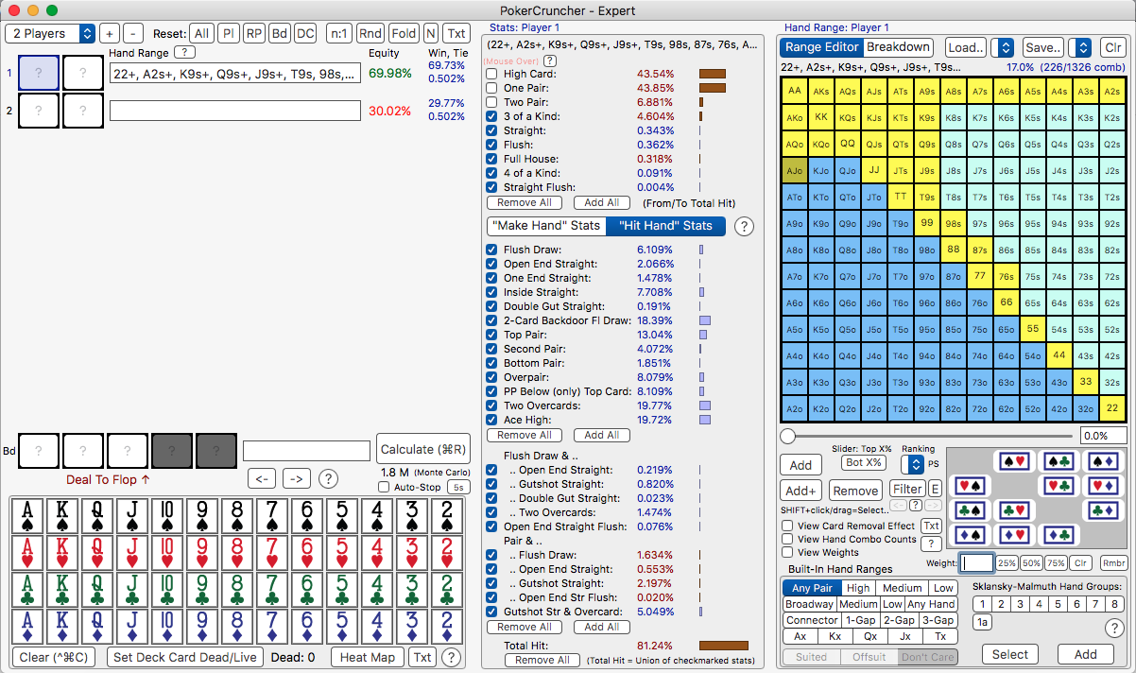Open the Heat Map
Screen dimensions: 1136x673
pyautogui.click(x=367, y=657)
